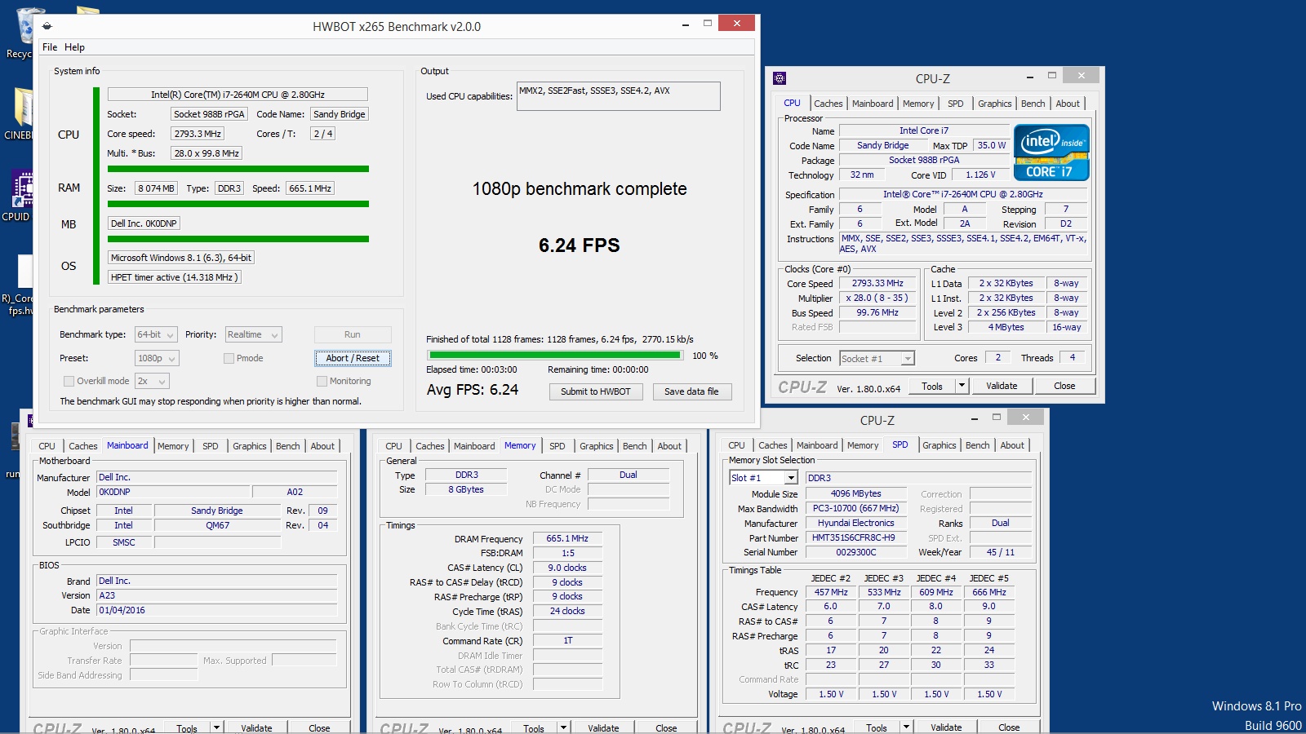This screenshot has height=734, width=1306.
Task: Open the SPD tab in top-right CPU-Z
Action: (955, 104)
